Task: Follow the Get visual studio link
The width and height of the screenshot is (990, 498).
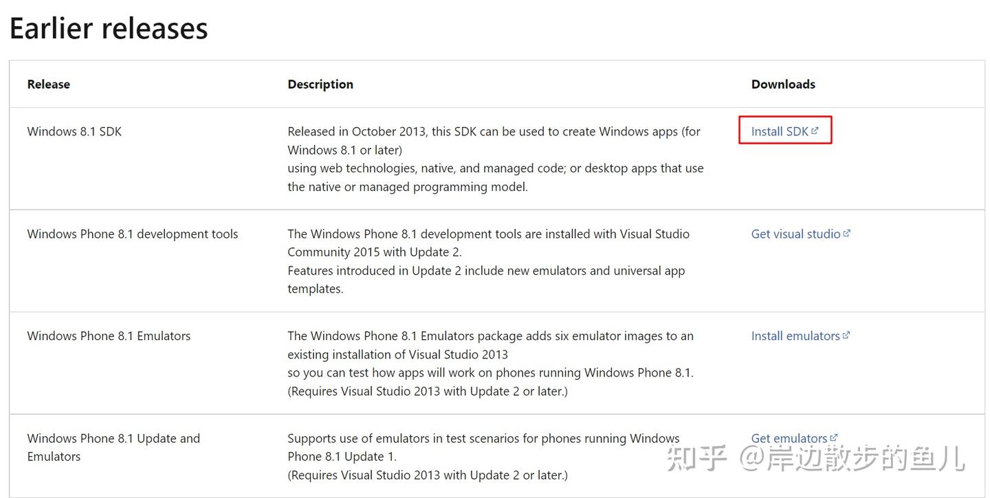Action: 795,234
